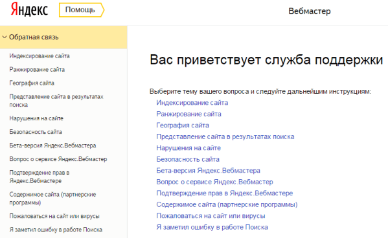
Task: Collapse the Обратная связь section chevron
Action: pos(4,37)
